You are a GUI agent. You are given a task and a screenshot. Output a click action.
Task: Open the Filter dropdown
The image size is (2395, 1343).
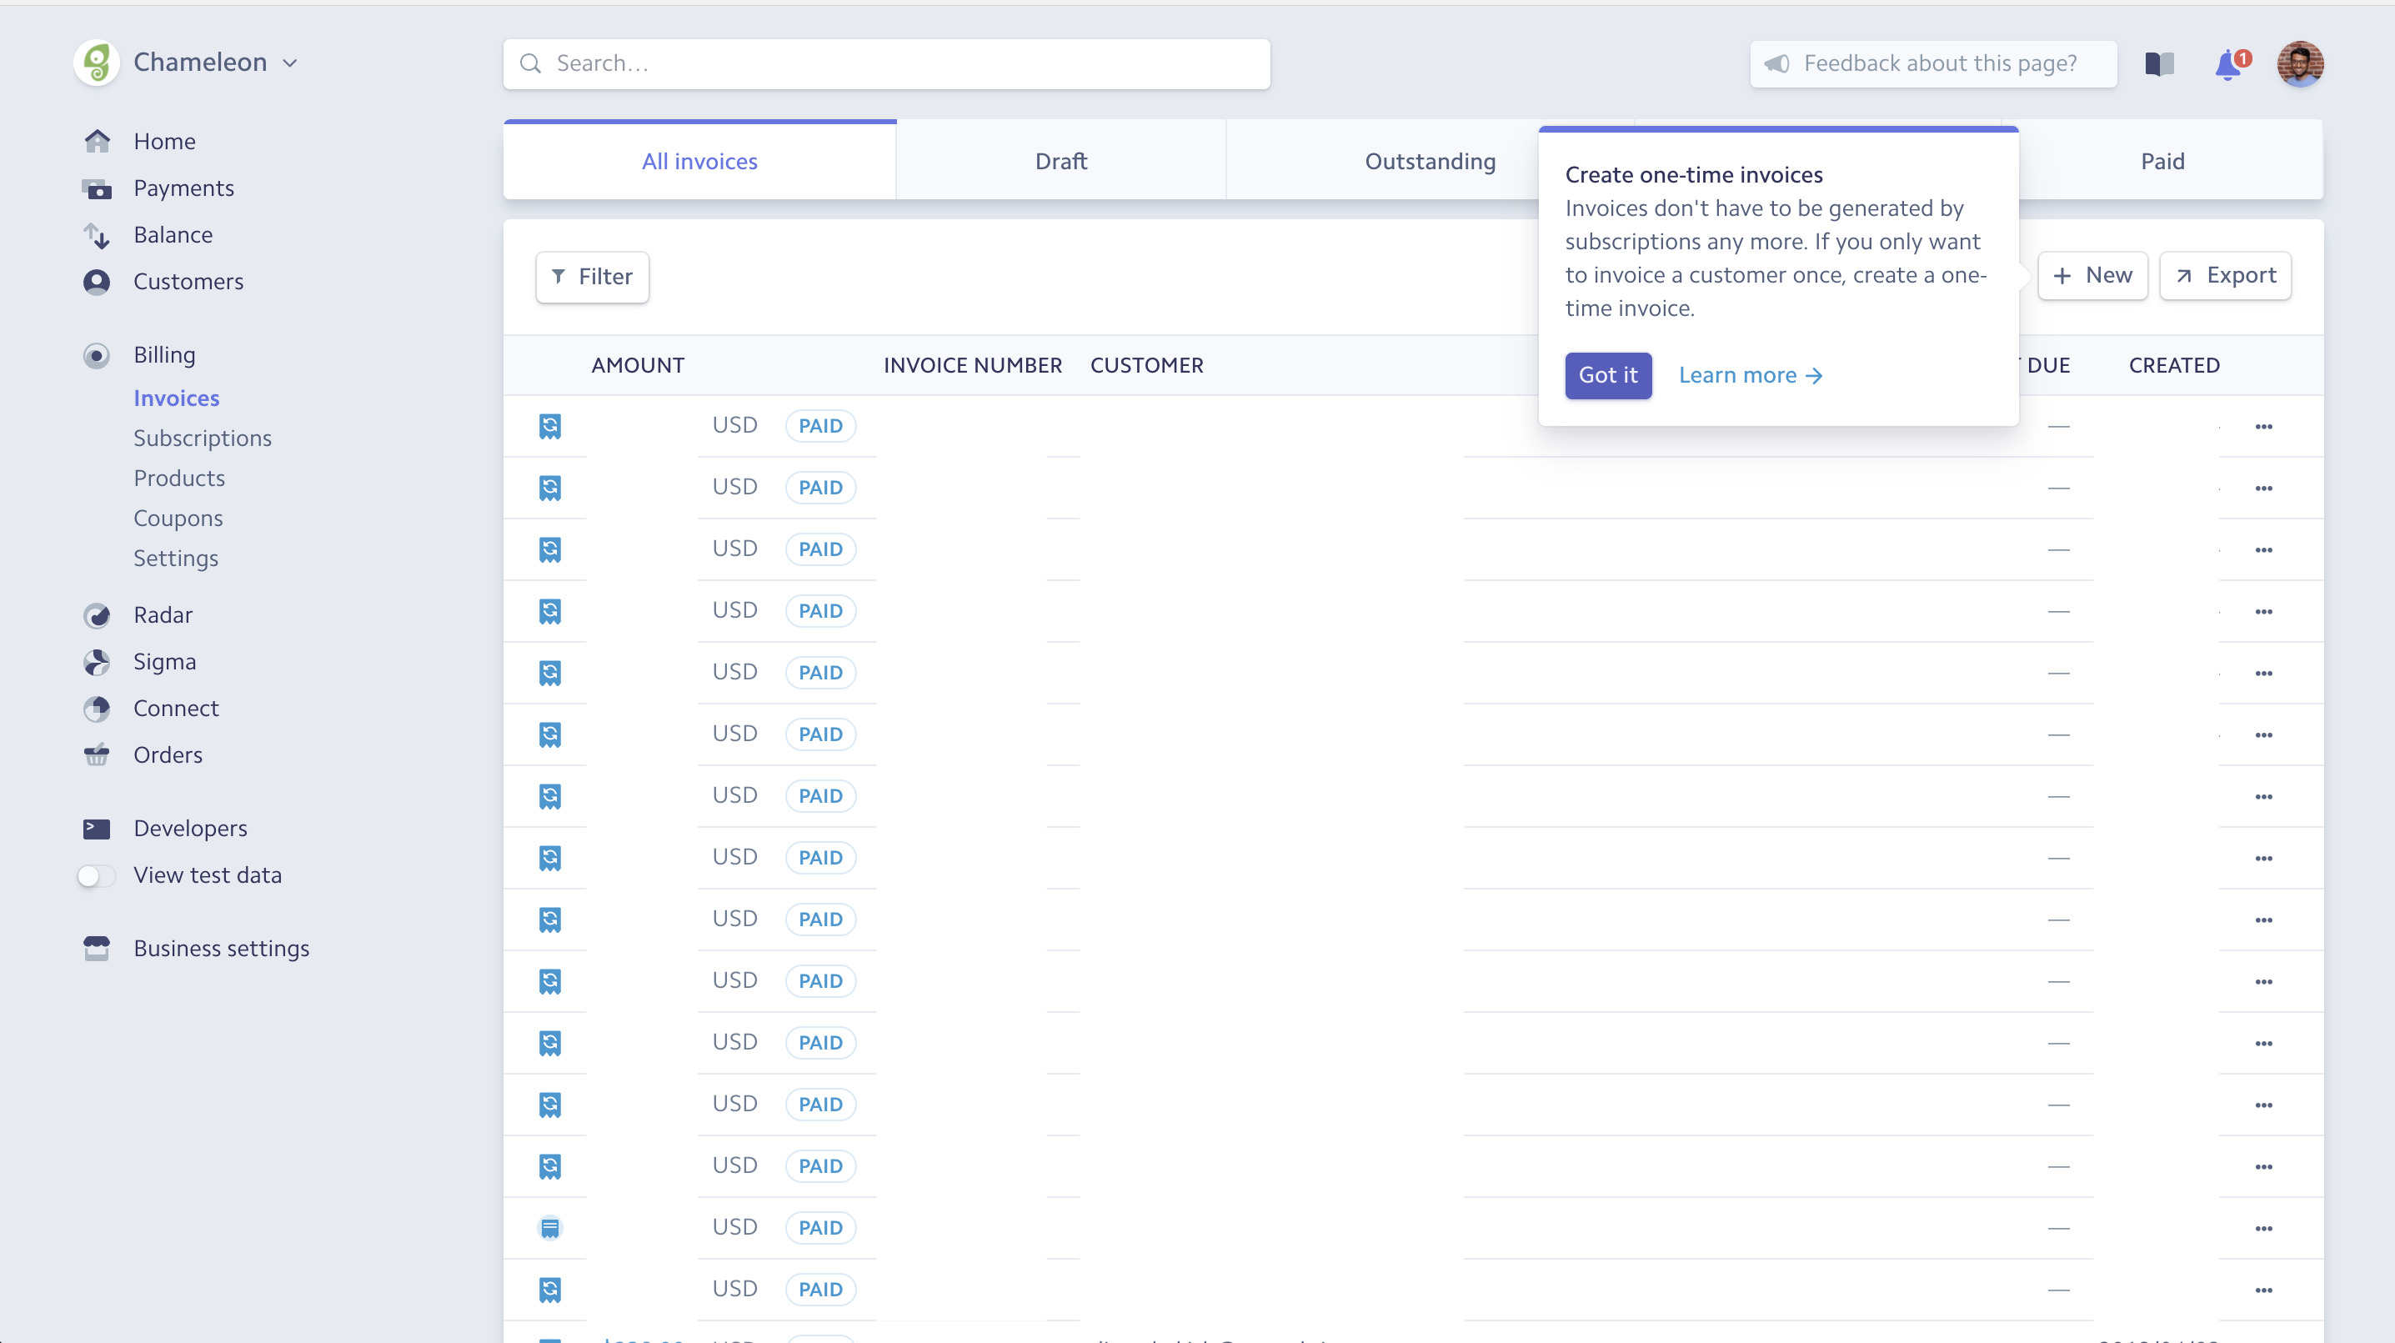tap(592, 277)
